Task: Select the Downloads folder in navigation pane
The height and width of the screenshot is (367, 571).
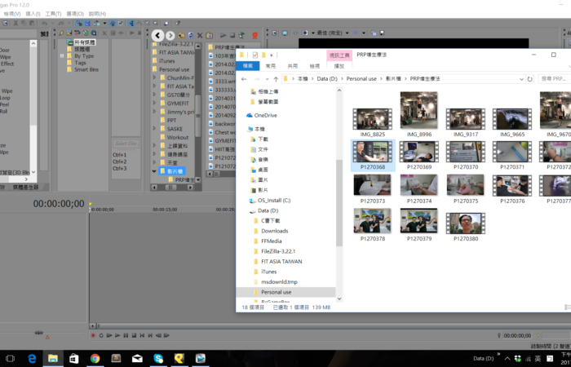Action: tap(274, 231)
